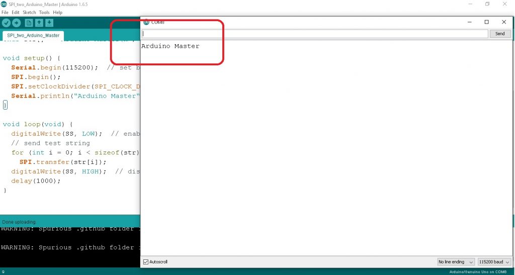The image size is (515, 275).
Task: Click 'Arduino/Genuino Uno on COM8' status text
Action: pos(478,272)
